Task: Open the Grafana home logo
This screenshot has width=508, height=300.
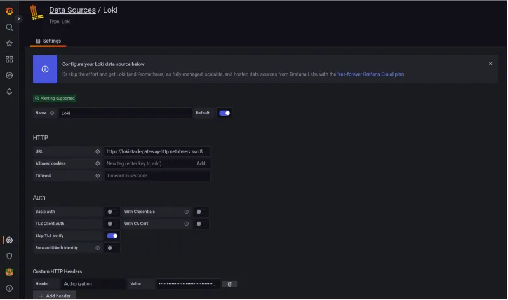Action: click(10, 11)
